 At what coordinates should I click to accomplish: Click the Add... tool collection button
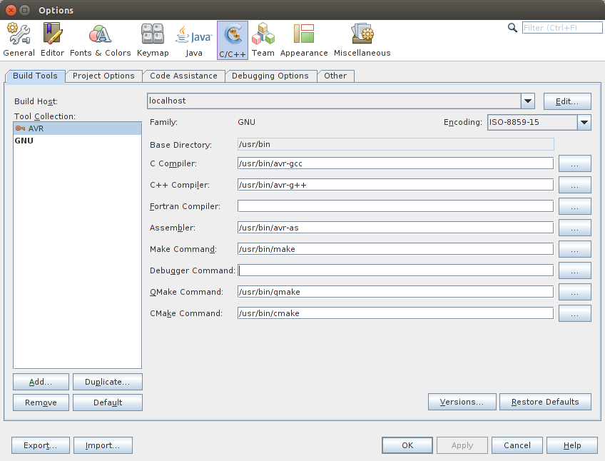(41, 382)
